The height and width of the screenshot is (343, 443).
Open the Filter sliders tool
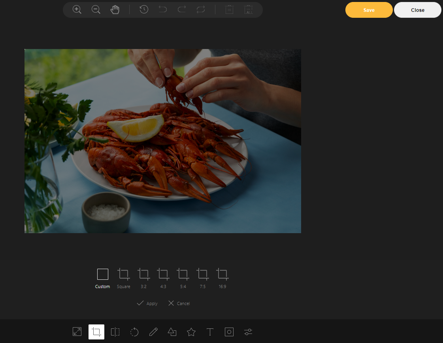pyautogui.click(x=248, y=332)
